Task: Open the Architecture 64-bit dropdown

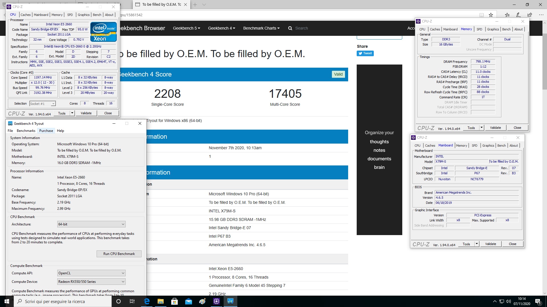Action: click(x=91, y=224)
